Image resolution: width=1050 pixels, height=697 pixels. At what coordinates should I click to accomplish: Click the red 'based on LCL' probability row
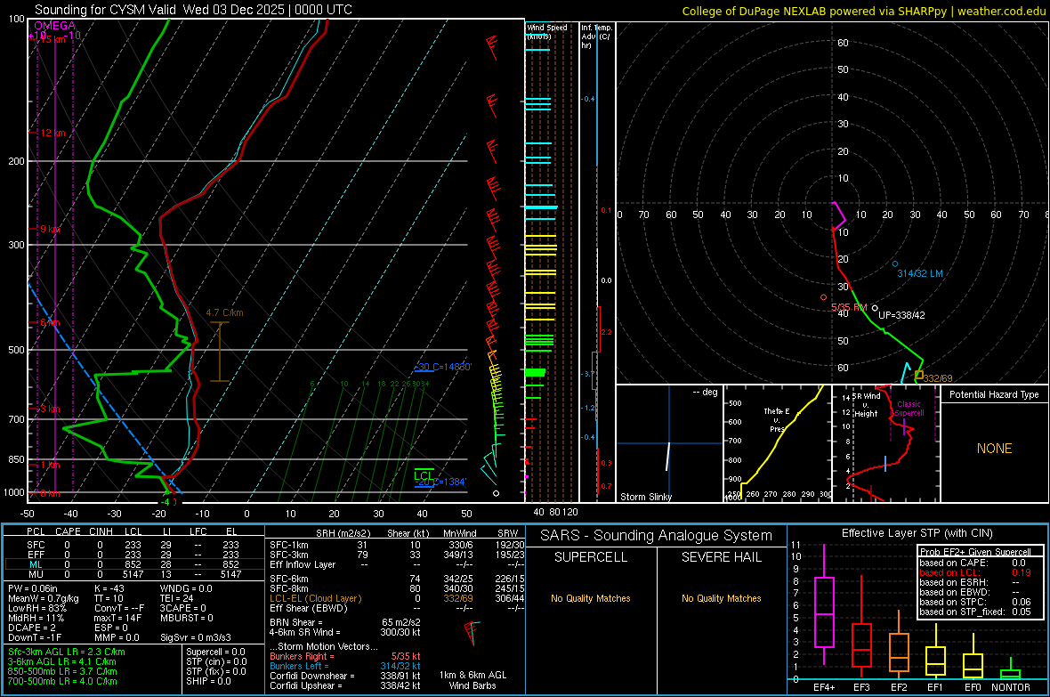pyautogui.click(x=975, y=572)
